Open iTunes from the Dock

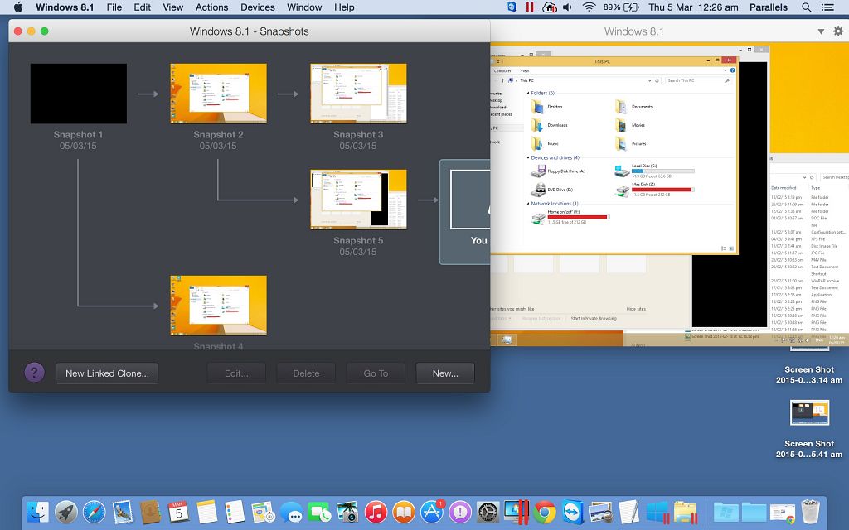[x=376, y=512]
